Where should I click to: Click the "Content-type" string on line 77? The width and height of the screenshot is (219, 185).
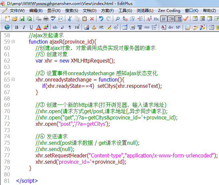pos(106,155)
